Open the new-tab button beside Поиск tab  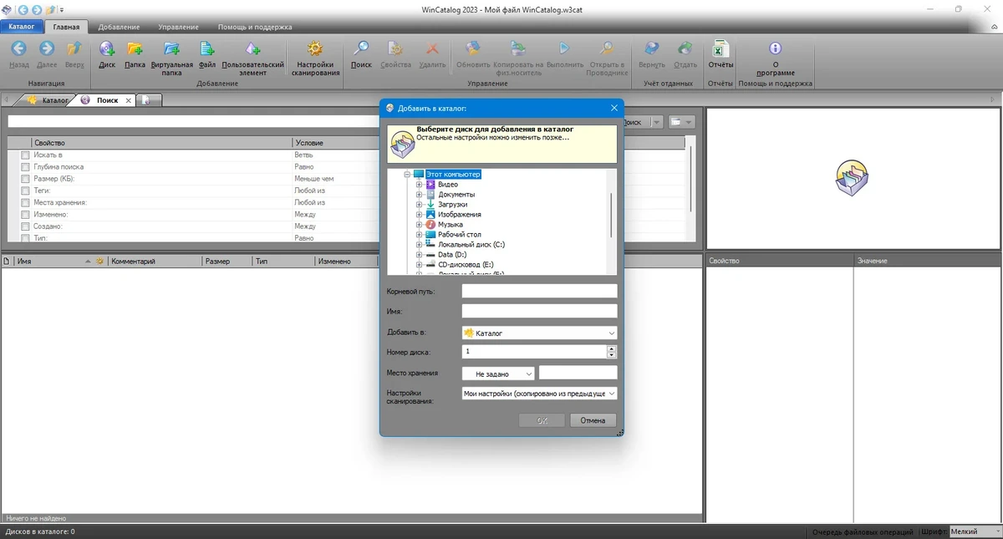point(147,100)
